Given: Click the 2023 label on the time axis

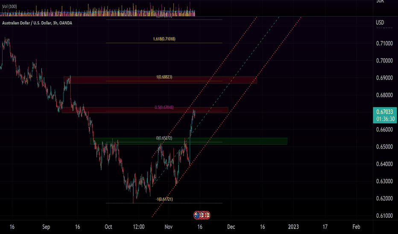Looking at the screenshot, I should 293,227.
